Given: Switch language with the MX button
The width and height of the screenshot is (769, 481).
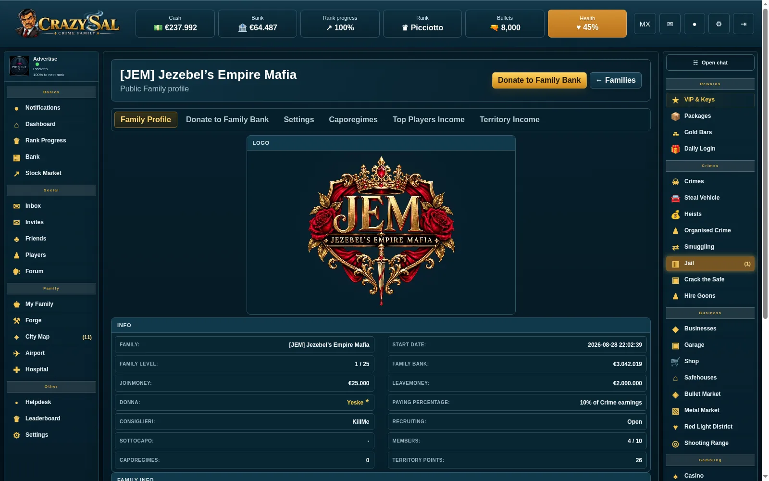Looking at the screenshot, I should click(645, 24).
